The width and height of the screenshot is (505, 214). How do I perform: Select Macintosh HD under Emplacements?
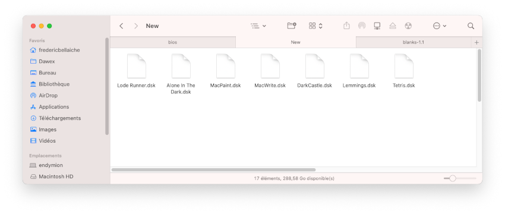click(x=52, y=177)
